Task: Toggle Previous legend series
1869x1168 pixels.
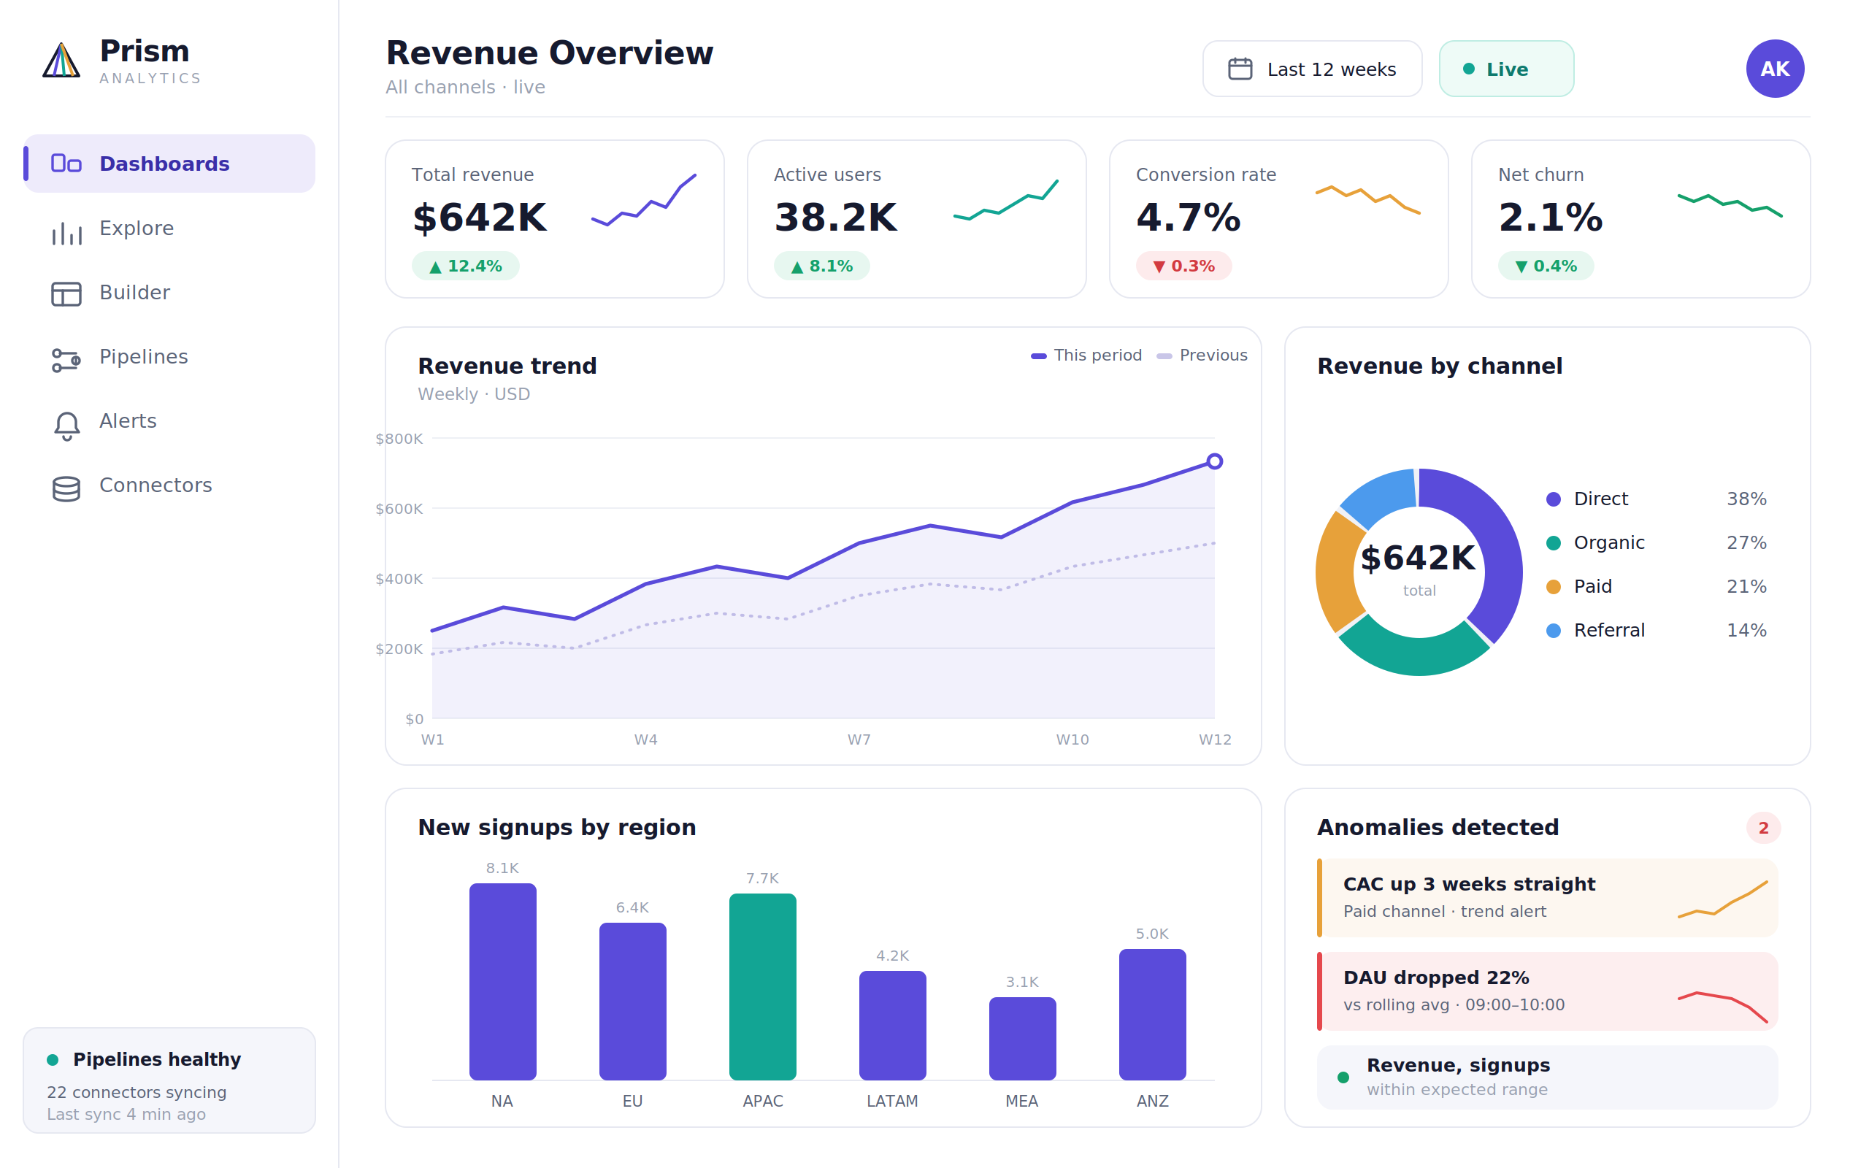Action: tap(1202, 356)
